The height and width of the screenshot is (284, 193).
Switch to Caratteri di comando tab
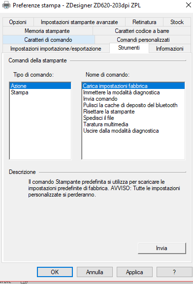click(48, 40)
